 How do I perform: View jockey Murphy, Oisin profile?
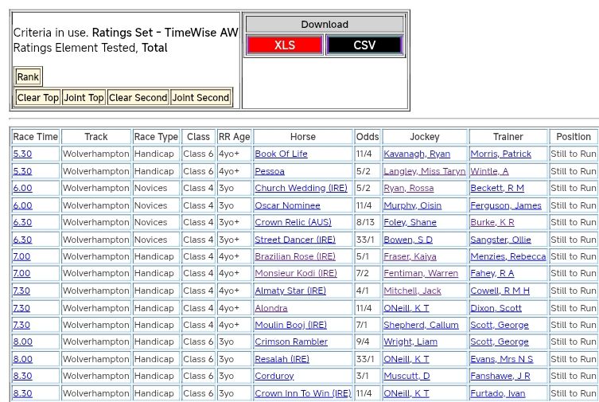point(412,205)
